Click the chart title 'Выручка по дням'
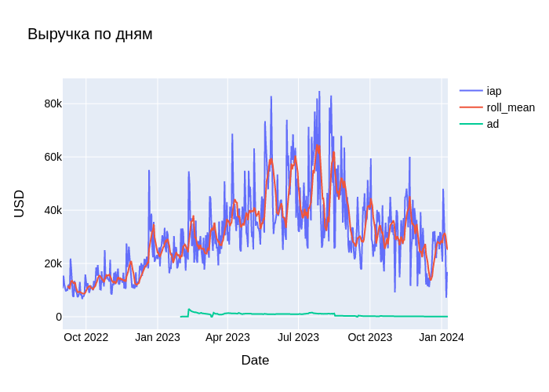Screen dimensions: 549x392 [90, 34]
